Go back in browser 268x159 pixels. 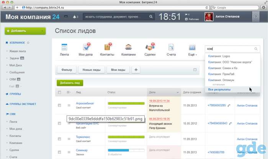(5, 8)
